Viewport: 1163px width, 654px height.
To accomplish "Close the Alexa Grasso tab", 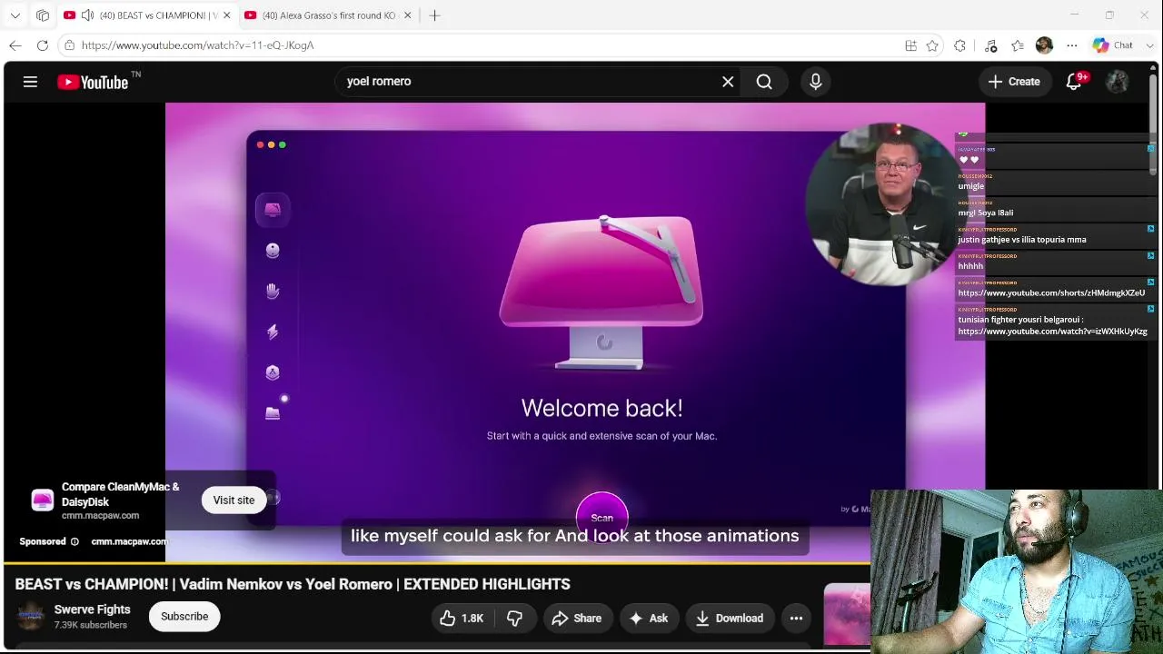I will point(408,15).
